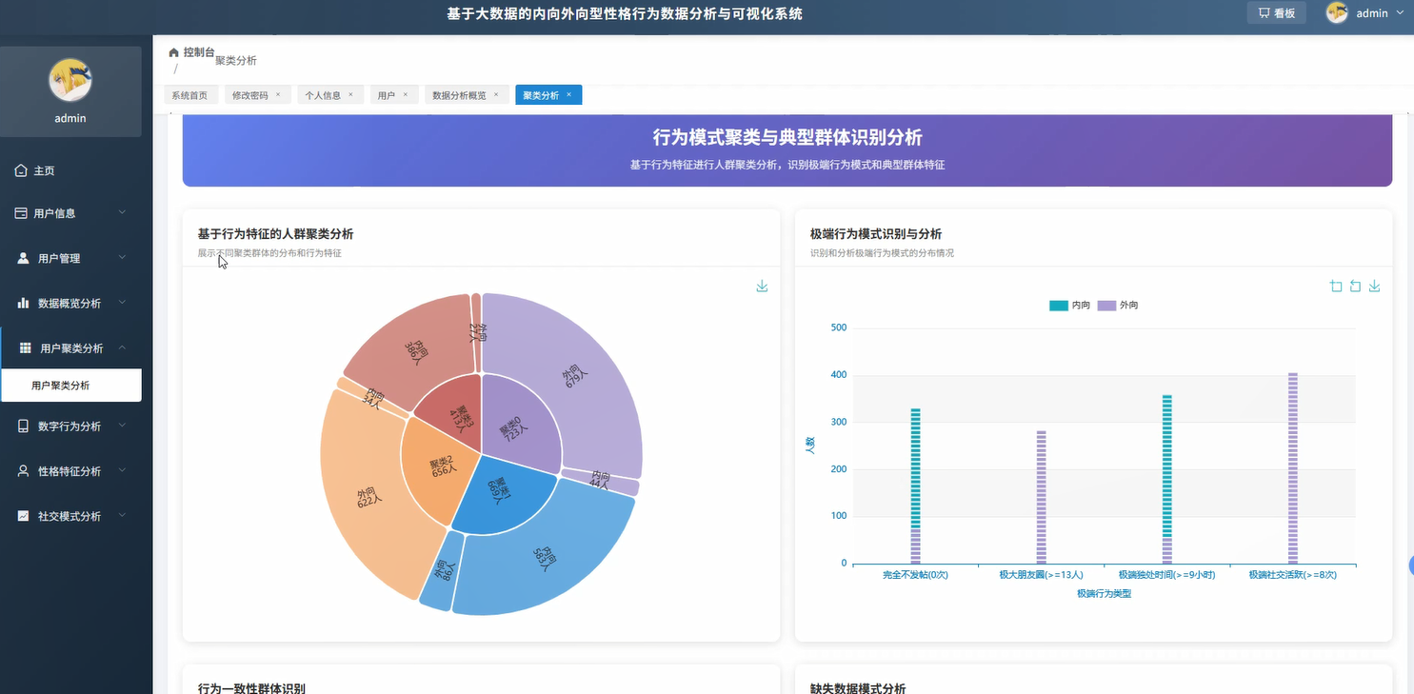Switch to the 系统首页 tab
Screen dimensions: 1414x694
coord(189,95)
